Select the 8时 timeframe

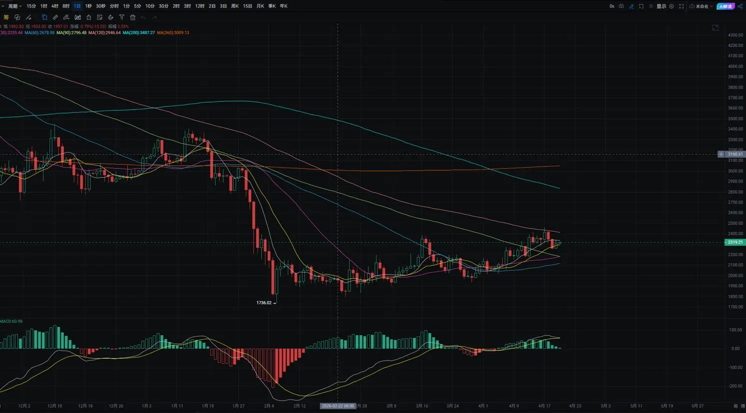(x=66, y=6)
